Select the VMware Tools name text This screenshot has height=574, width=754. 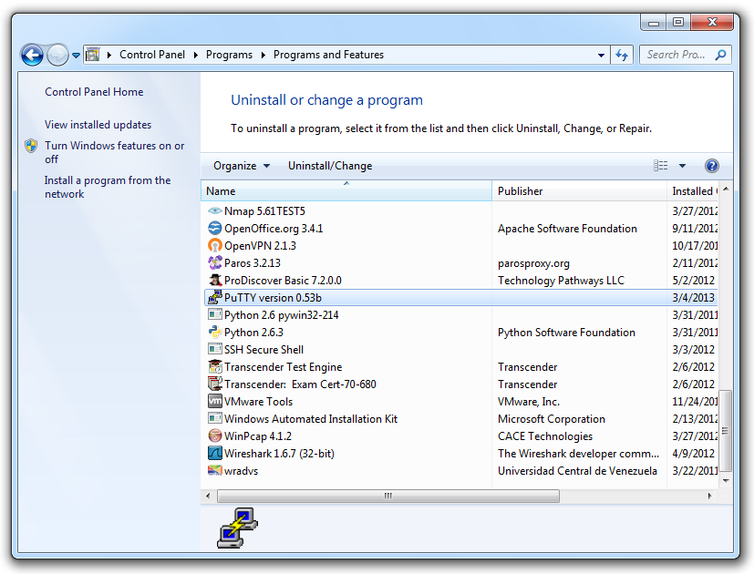tap(258, 402)
